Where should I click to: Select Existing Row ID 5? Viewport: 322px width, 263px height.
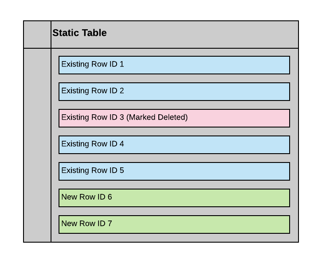click(174, 171)
